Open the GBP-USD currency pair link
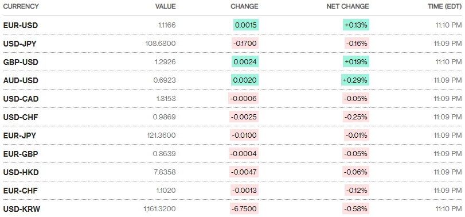465x217 pixels. 21,62
